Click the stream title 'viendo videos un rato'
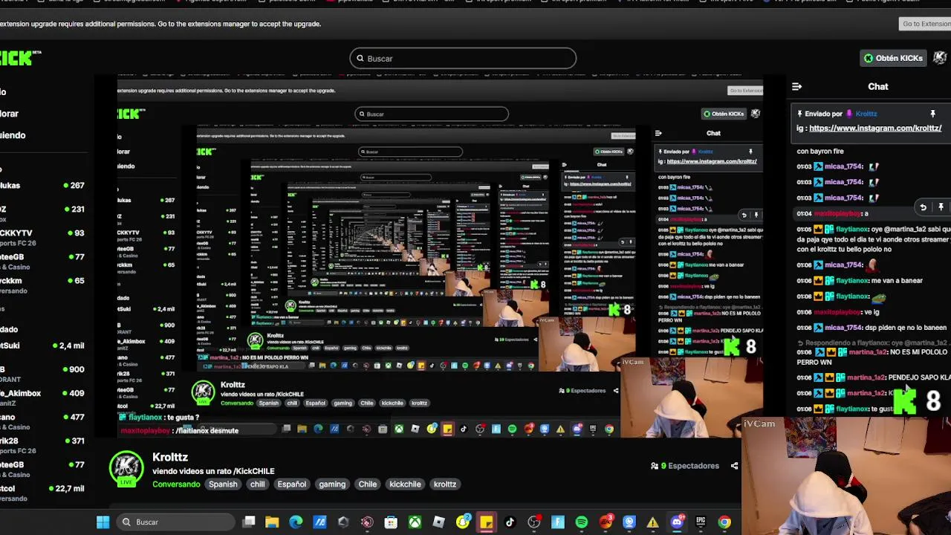 [213, 471]
